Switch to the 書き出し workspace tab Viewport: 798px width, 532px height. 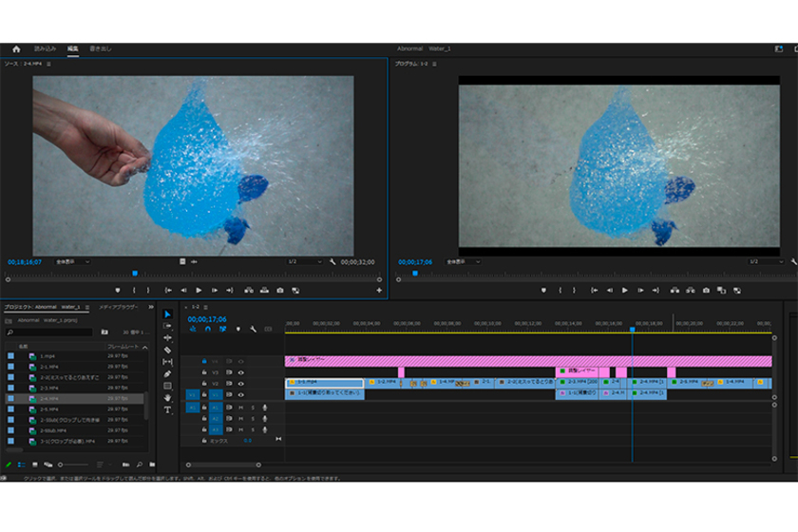[x=100, y=48]
